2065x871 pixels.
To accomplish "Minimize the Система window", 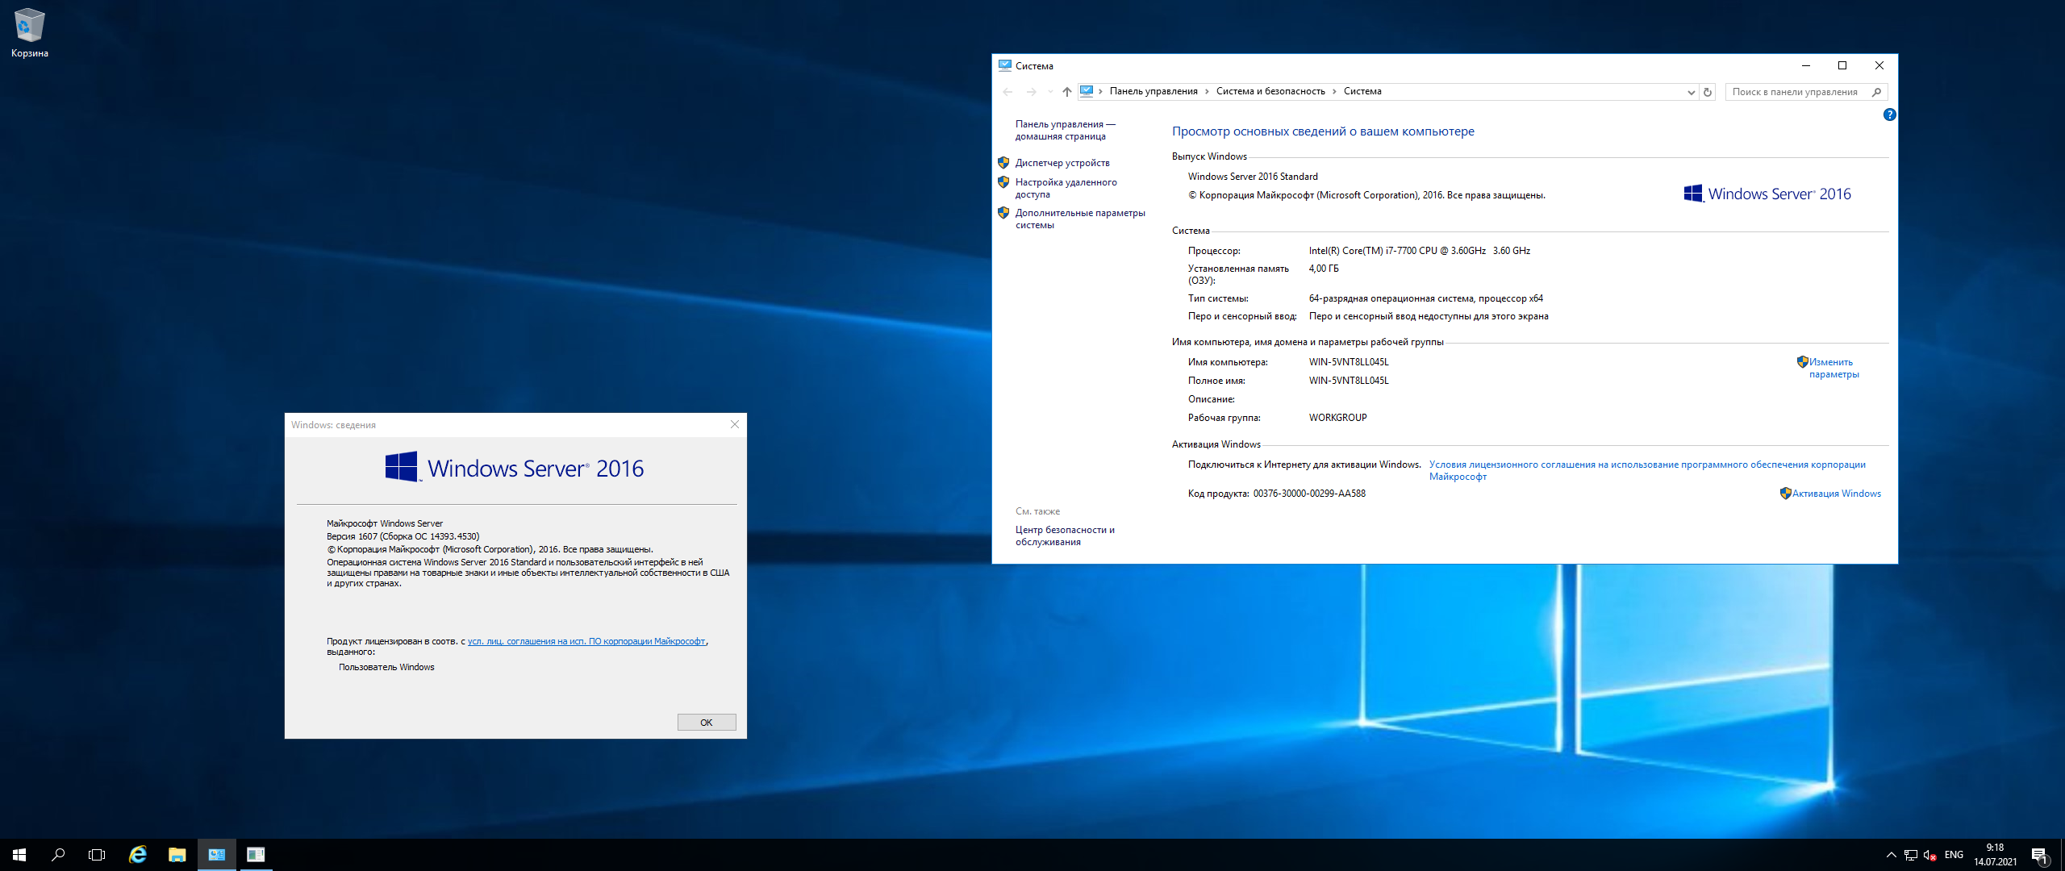I will pyautogui.click(x=1806, y=65).
